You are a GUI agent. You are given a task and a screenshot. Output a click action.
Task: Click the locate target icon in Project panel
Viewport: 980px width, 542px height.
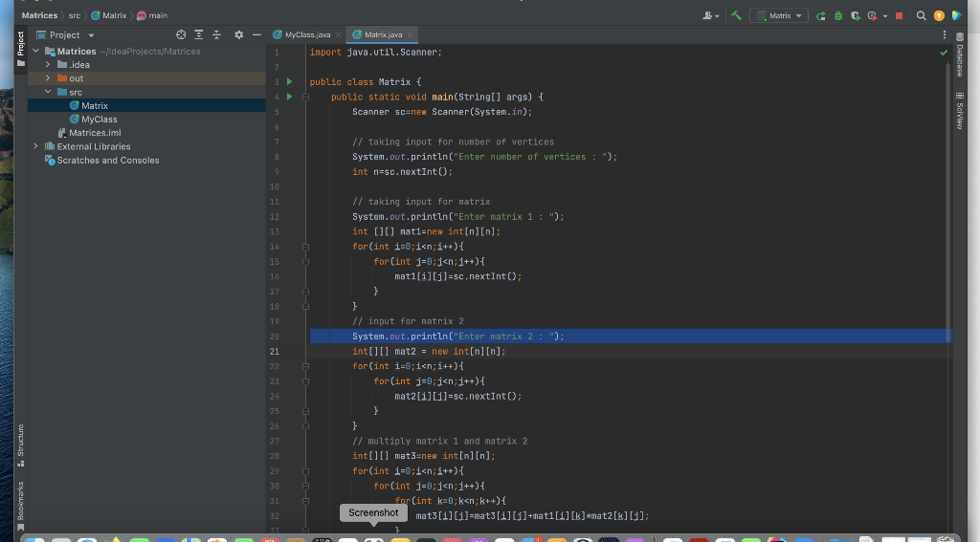181,34
